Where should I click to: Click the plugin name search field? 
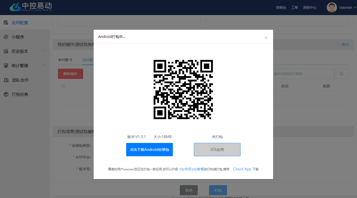coord(304,74)
